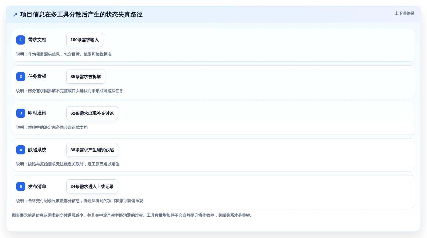Click the note starting 说明：缺陷与原始需求
This screenshot has height=238, width=427.
[x=68, y=164]
